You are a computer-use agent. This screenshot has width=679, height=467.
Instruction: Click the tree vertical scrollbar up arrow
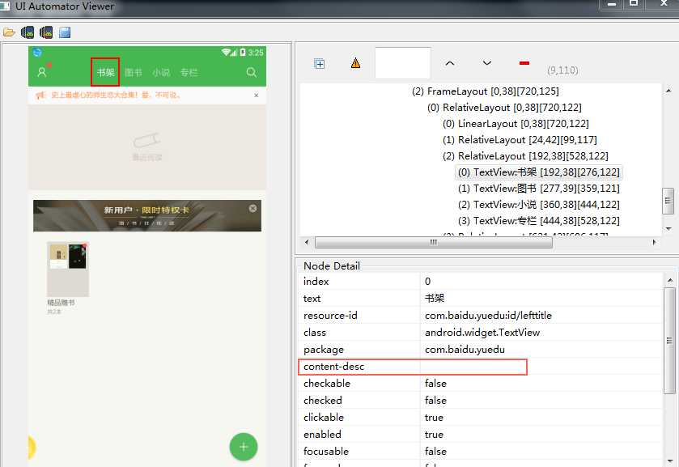click(668, 90)
